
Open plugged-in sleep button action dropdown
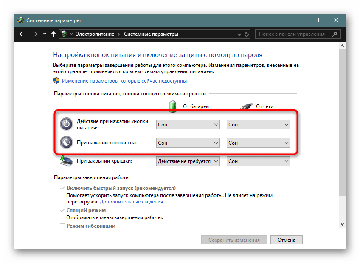pyautogui.click(x=259, y=143)
